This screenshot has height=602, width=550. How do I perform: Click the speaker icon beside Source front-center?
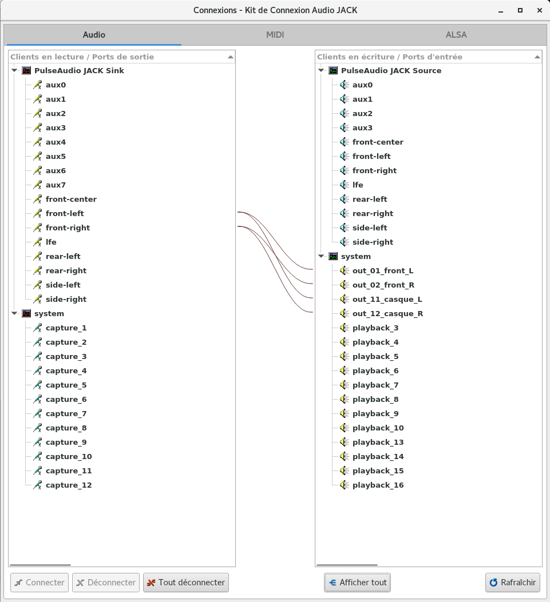[x=344, y=142]
